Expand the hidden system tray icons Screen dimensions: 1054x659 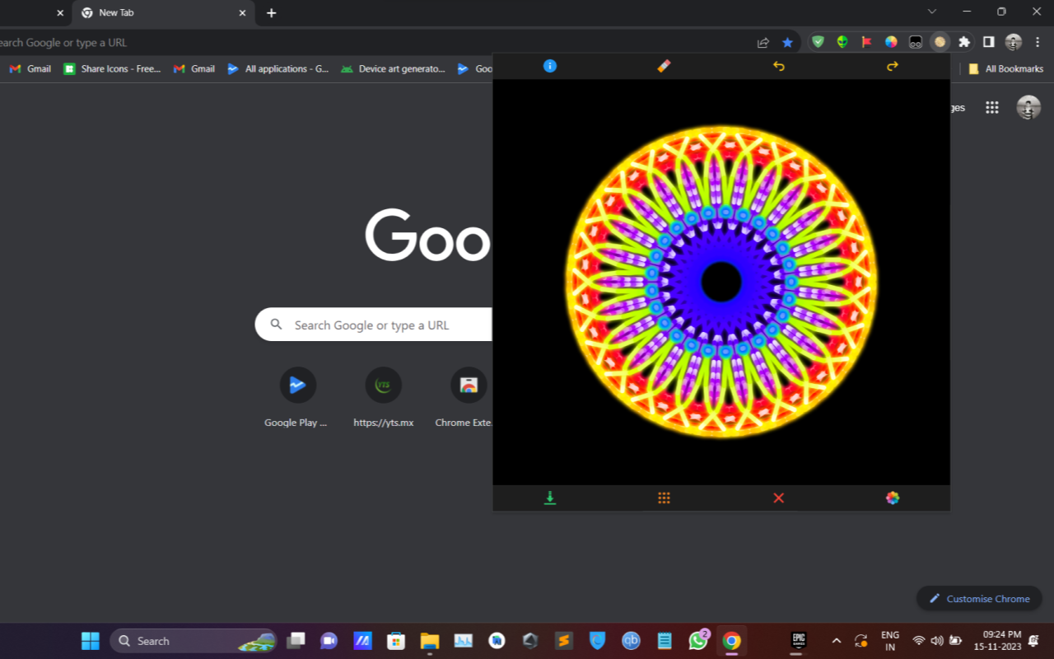[837, 640]
